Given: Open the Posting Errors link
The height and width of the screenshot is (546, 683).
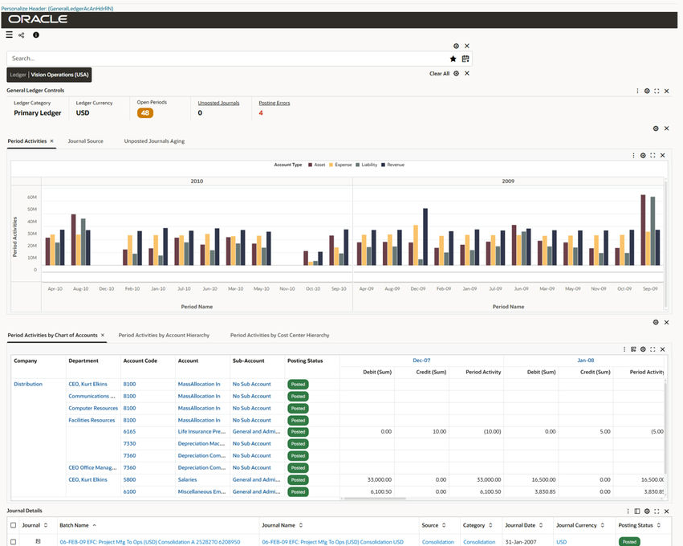Looking at the screenshot, I should [274, 104].
